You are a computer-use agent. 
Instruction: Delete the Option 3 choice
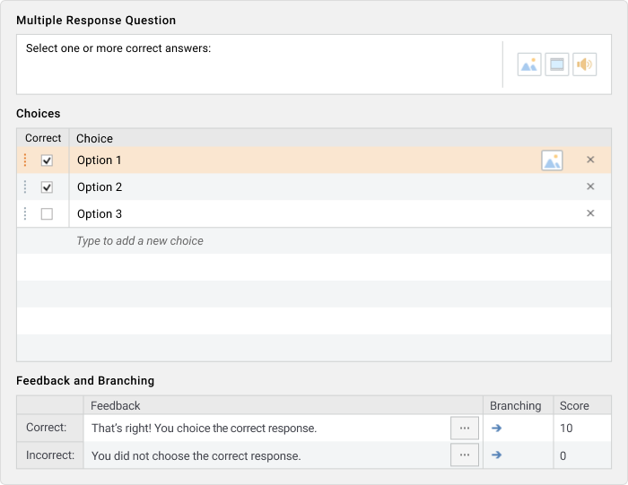click(x=590, y=213)
